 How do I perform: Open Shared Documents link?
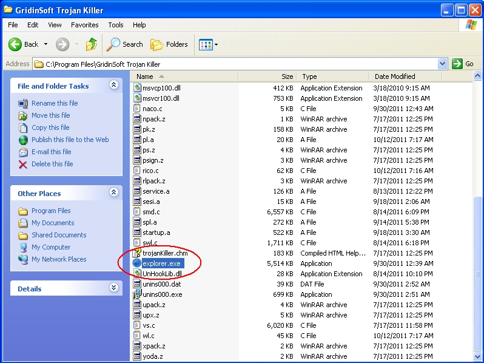[x=59, y=235]
